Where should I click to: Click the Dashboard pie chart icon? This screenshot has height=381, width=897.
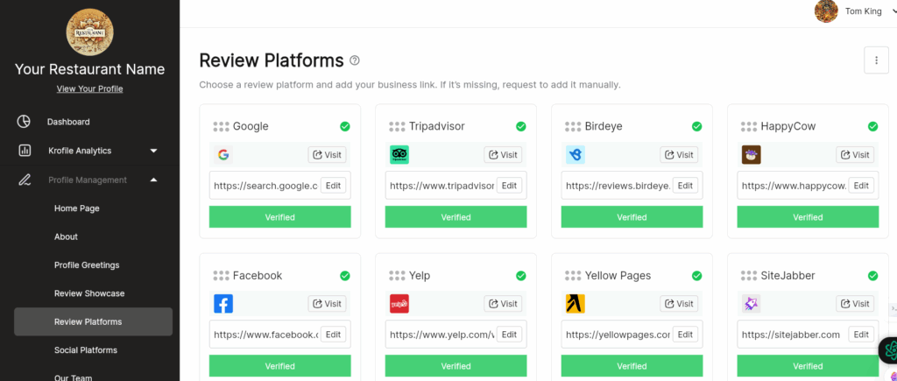coord(24,122)
